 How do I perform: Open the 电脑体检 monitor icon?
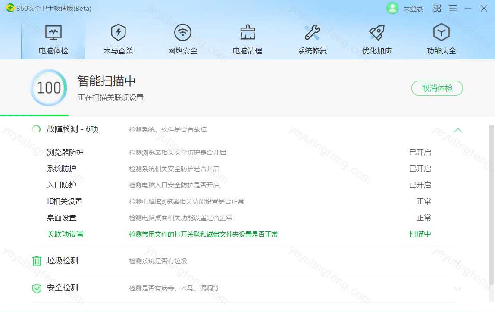[x=53, y=32]
